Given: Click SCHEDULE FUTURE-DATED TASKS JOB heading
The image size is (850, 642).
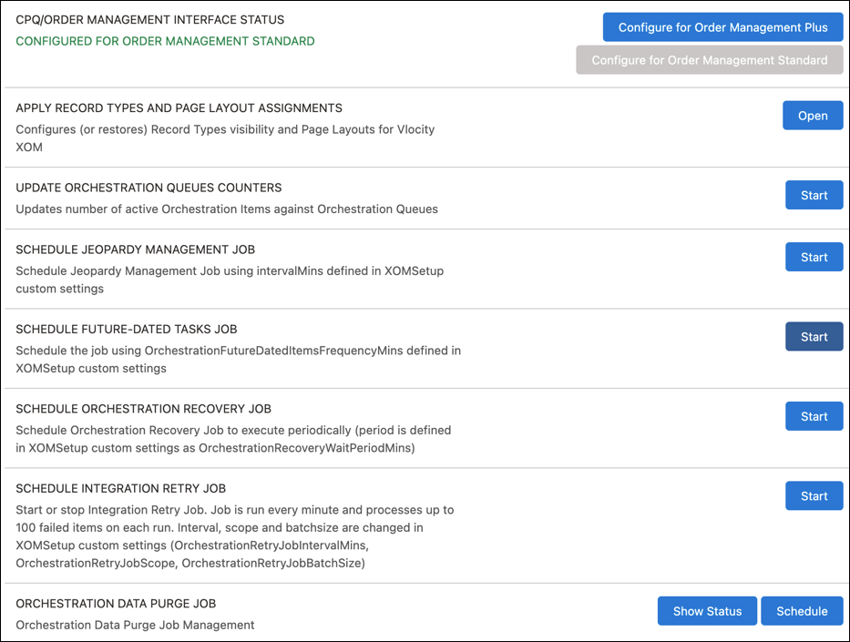Looking at the screenshot, I should coord(127,329).
